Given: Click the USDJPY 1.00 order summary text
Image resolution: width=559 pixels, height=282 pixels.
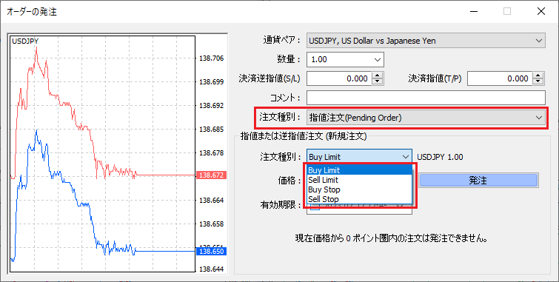Looking at the screenshot, I should [440, 157].
